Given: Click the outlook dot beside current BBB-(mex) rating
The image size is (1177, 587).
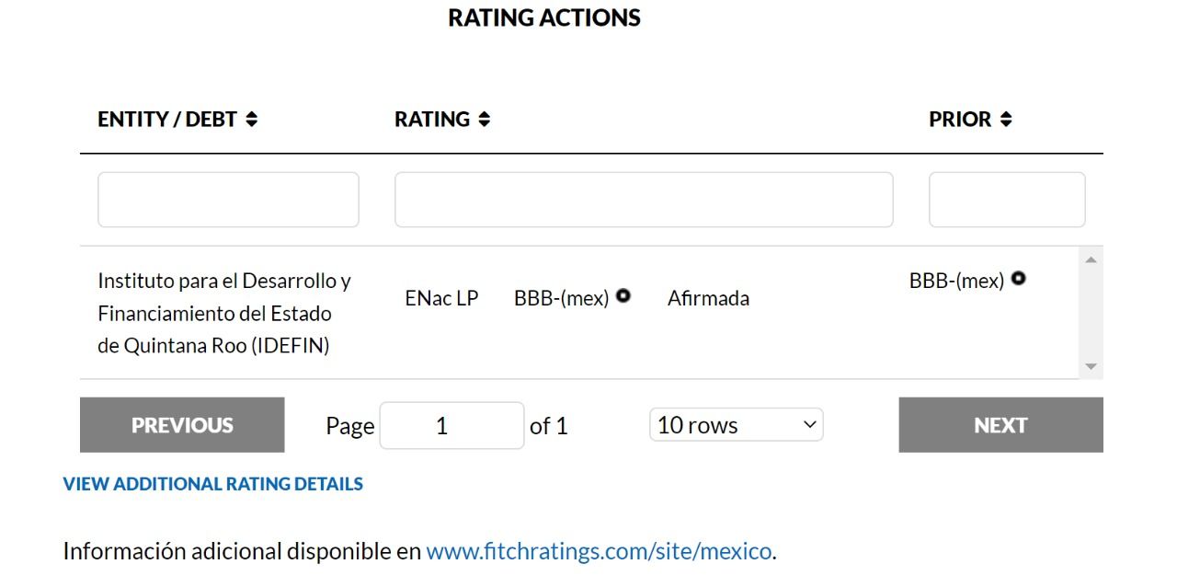Looking at the screenshot, I should click(x=623, y=296).
